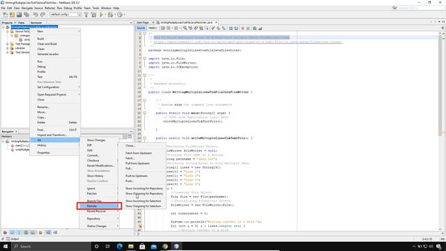Open Microsoft Edge from the taskbar

point(119,246)
